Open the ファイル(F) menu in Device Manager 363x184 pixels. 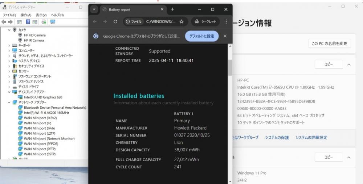coord(9,15)
